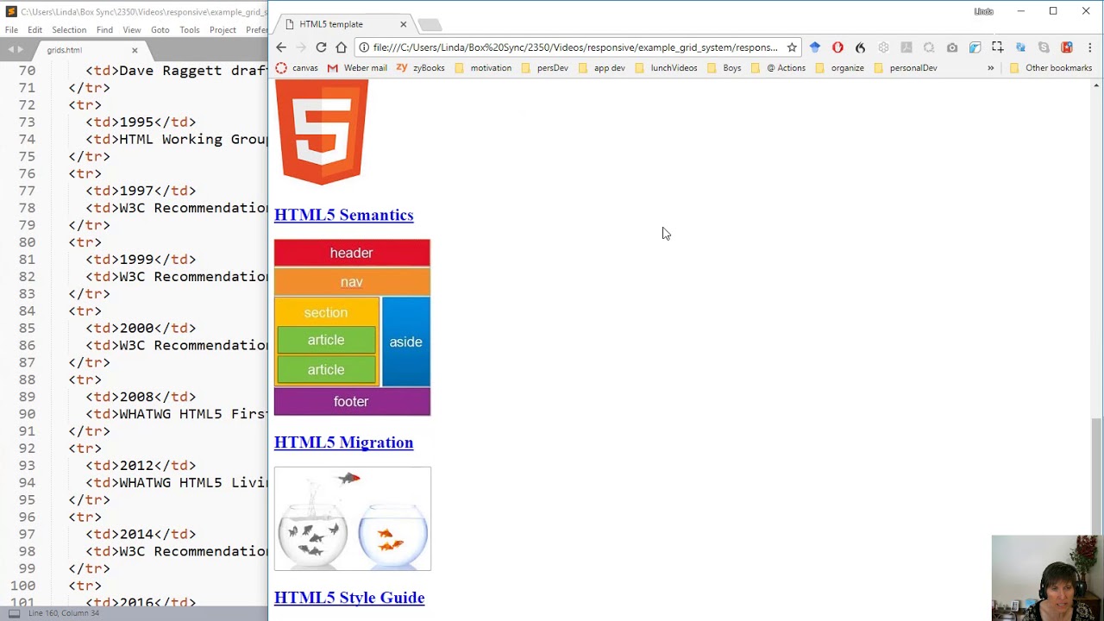
Task: Open the personalDev bookmarks folder
Action: 905,68
